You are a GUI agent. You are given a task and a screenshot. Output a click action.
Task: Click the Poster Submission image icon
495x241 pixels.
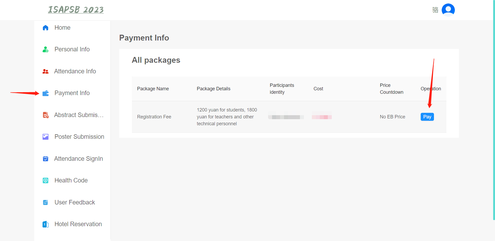[x=45, y=137]
